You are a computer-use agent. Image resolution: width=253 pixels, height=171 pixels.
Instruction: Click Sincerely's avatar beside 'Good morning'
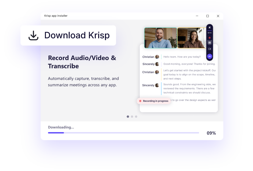click(157, 64)
